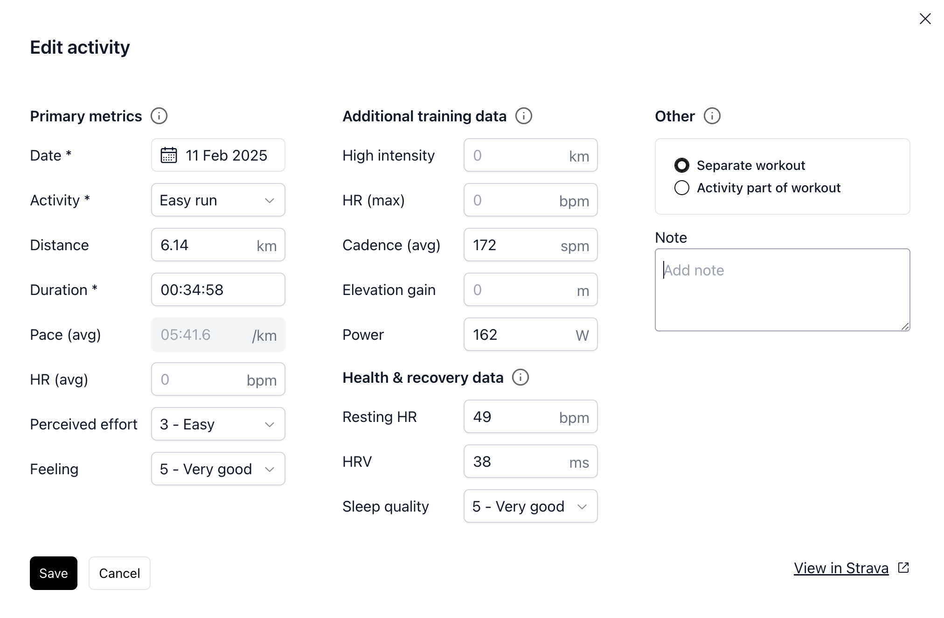Viewport: 944px width, 618px height.
Task: Open the Sleep quality dropdown
Action: [x=531, y=506]
